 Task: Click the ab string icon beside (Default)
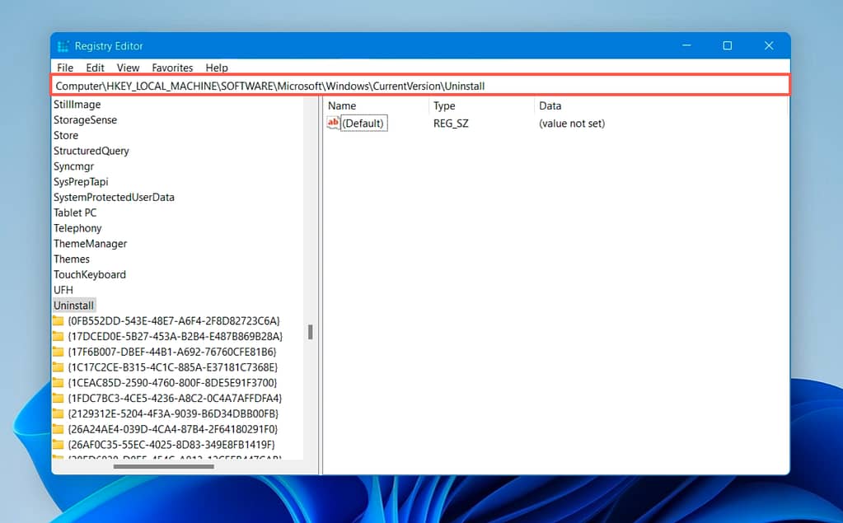[333, 123]
